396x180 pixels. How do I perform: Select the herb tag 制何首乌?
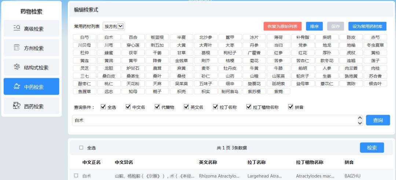pyautogui.click(x=230, y=91)
